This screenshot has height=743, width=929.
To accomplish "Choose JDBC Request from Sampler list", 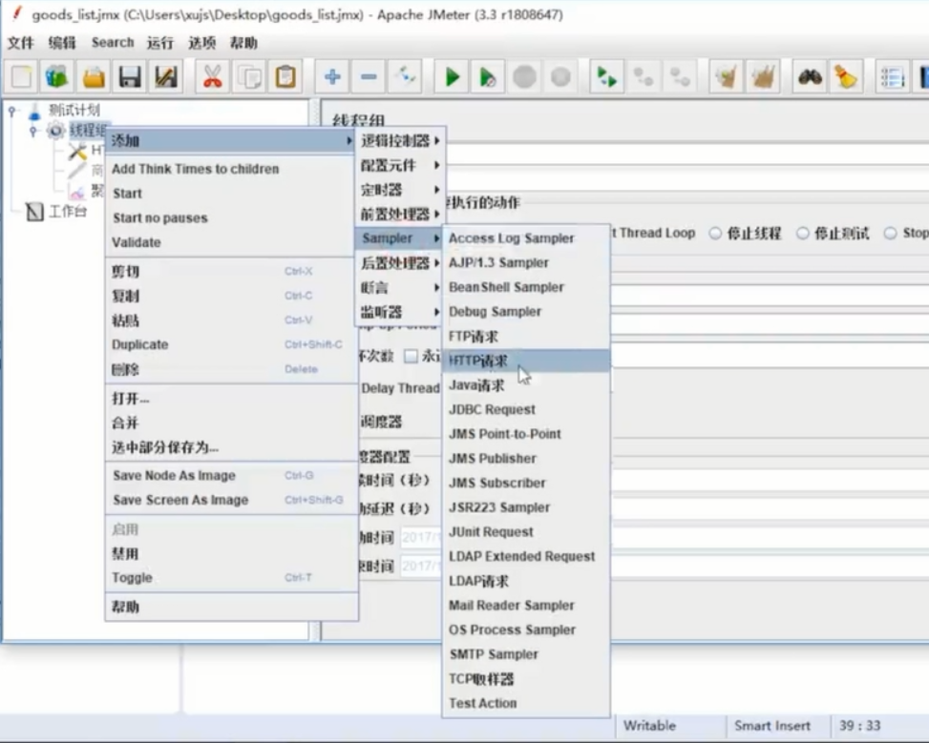I will coord(492,409).
